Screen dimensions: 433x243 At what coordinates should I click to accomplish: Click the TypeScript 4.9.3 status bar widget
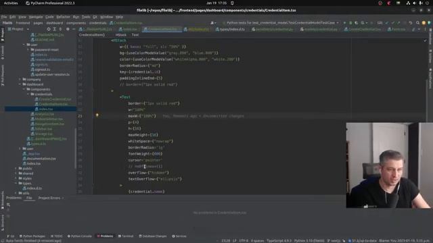point(279,240)
